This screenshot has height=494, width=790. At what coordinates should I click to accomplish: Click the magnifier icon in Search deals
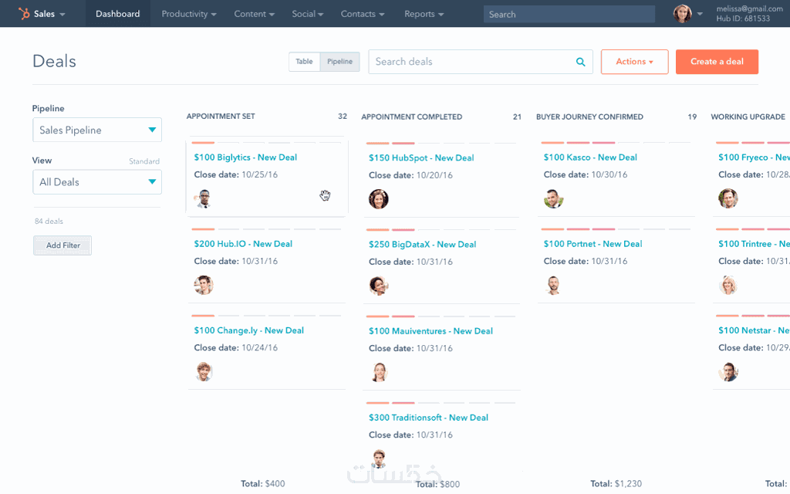click(580, 62)
